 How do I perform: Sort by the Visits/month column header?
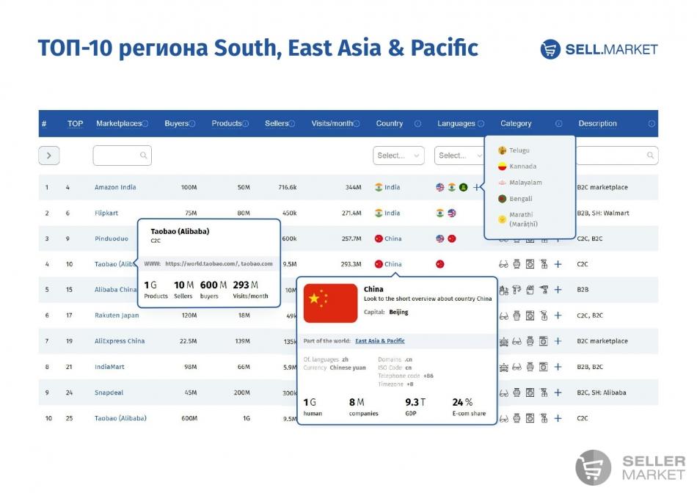332,123
